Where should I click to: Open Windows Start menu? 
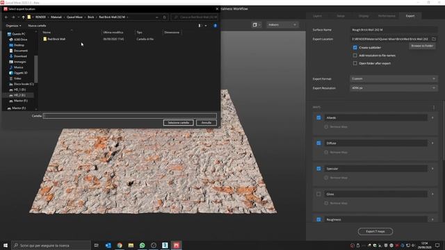pyautogui.click(x=6, y=245)
